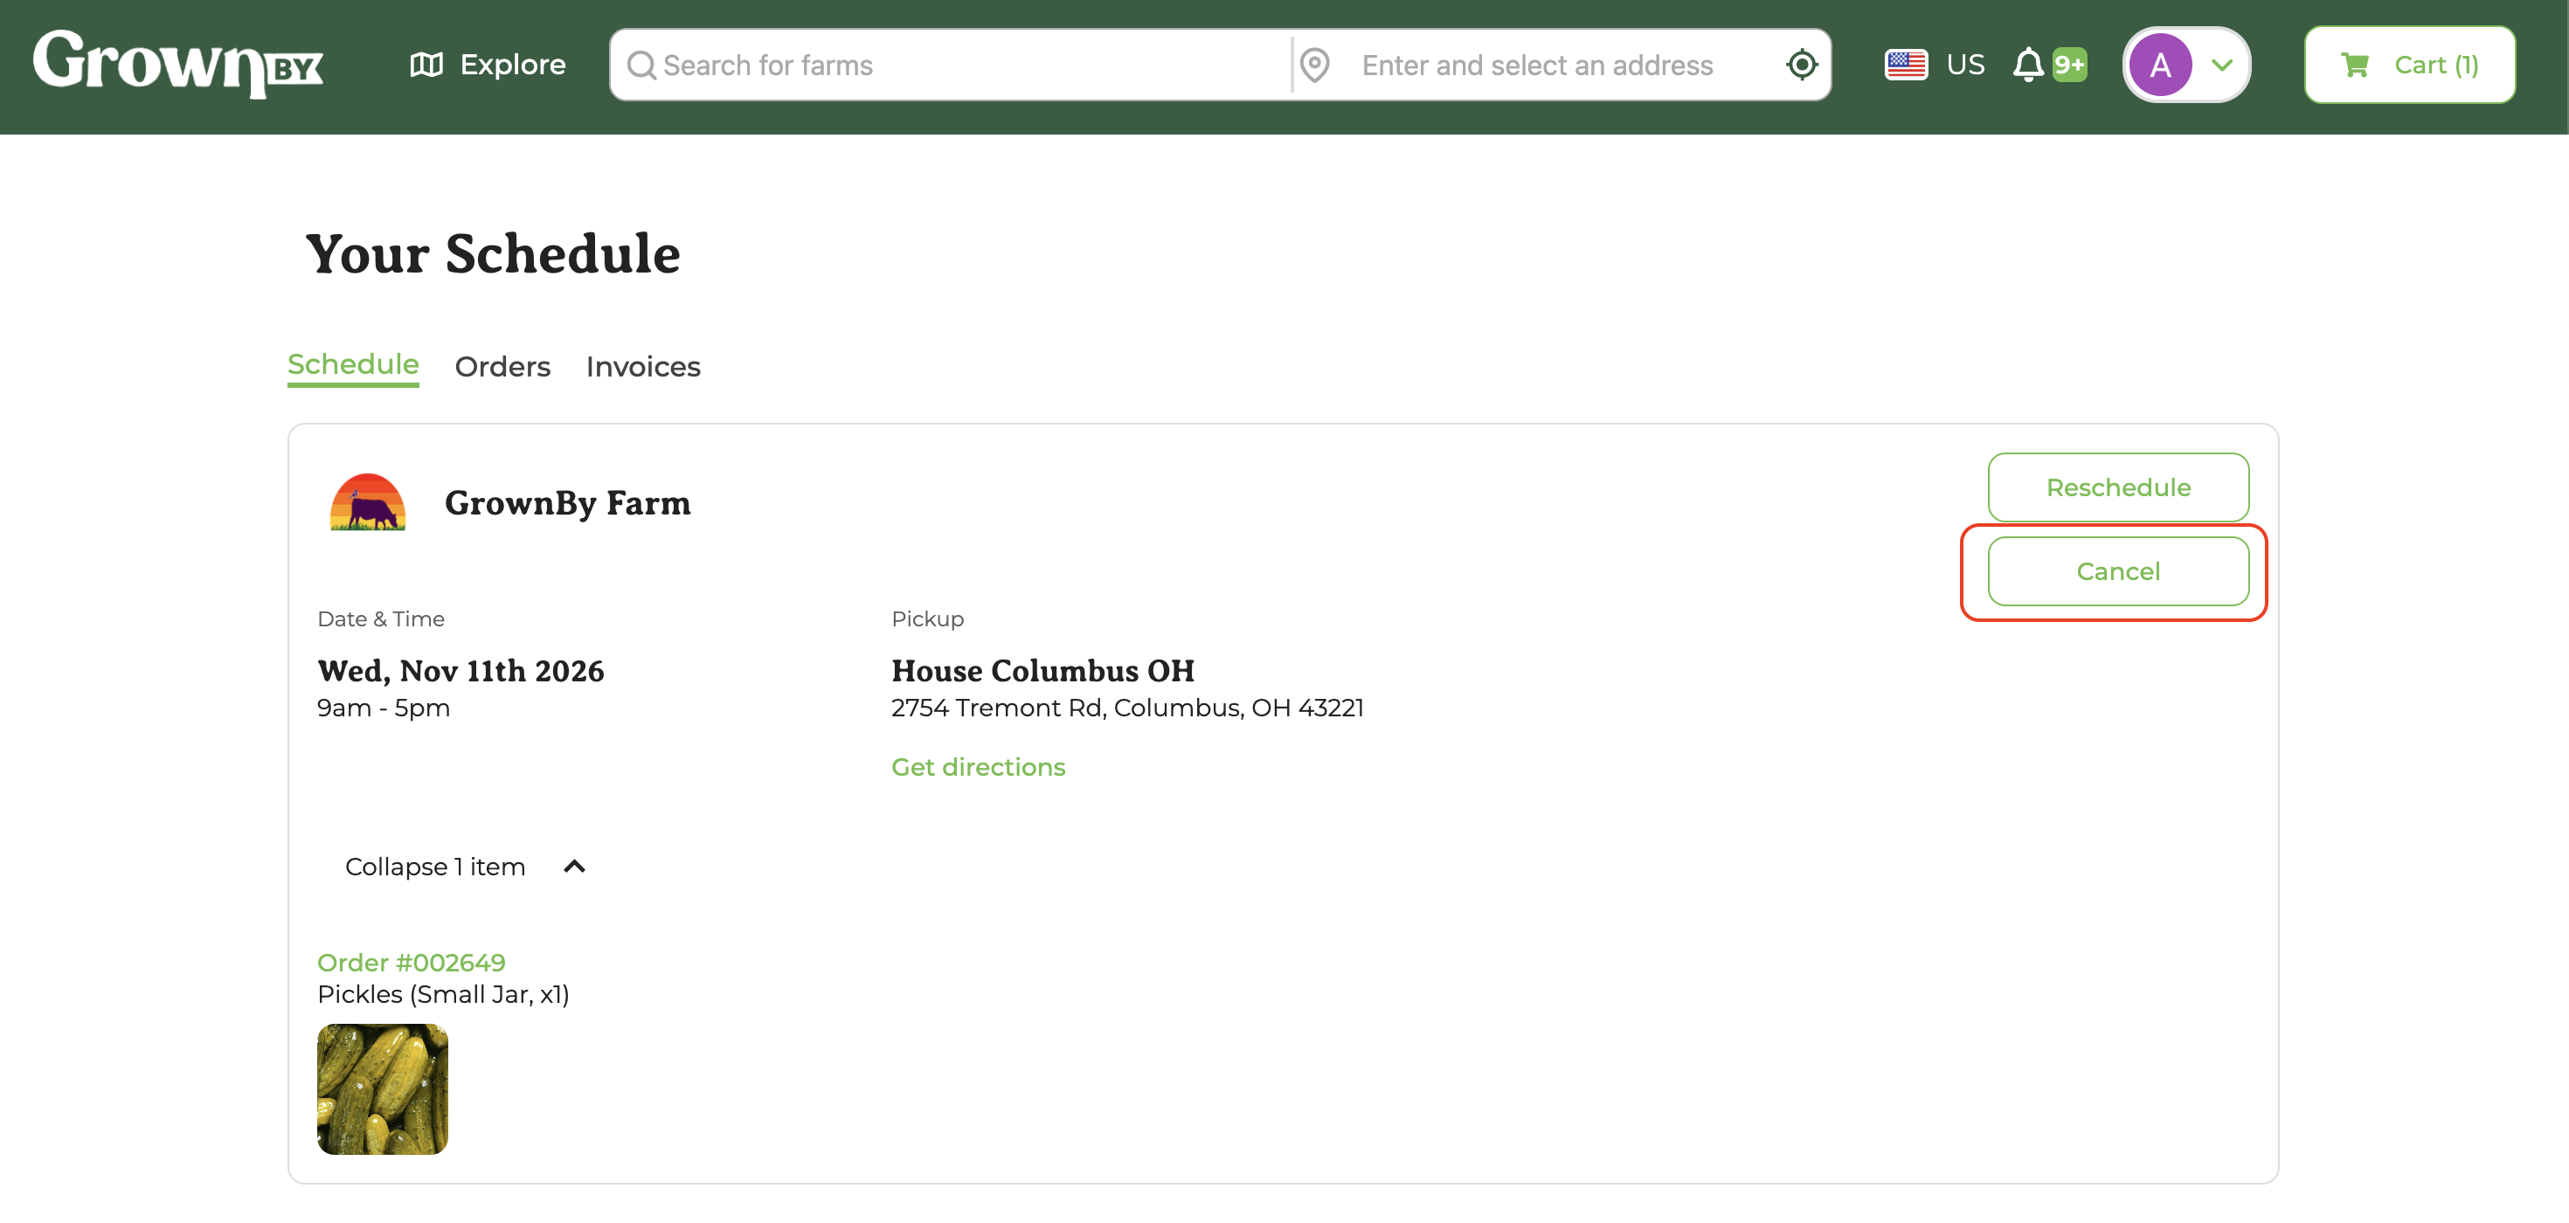Open the Explore map page
Viewport: 2569px width, 1223px height.
click(488, 65)
